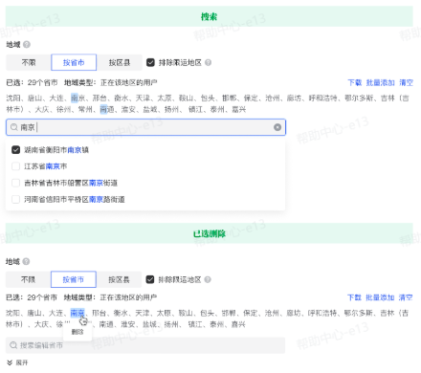Click 沈阳 in the 搜索 city list
Viewport: 421px width, 373px height.
13,99
